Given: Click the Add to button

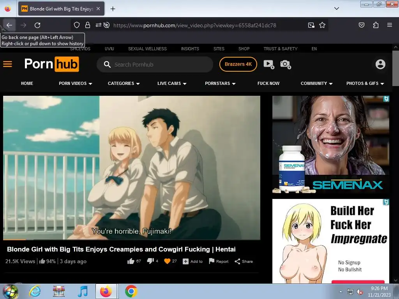Looking at the screenshot, I should (192, 261).
